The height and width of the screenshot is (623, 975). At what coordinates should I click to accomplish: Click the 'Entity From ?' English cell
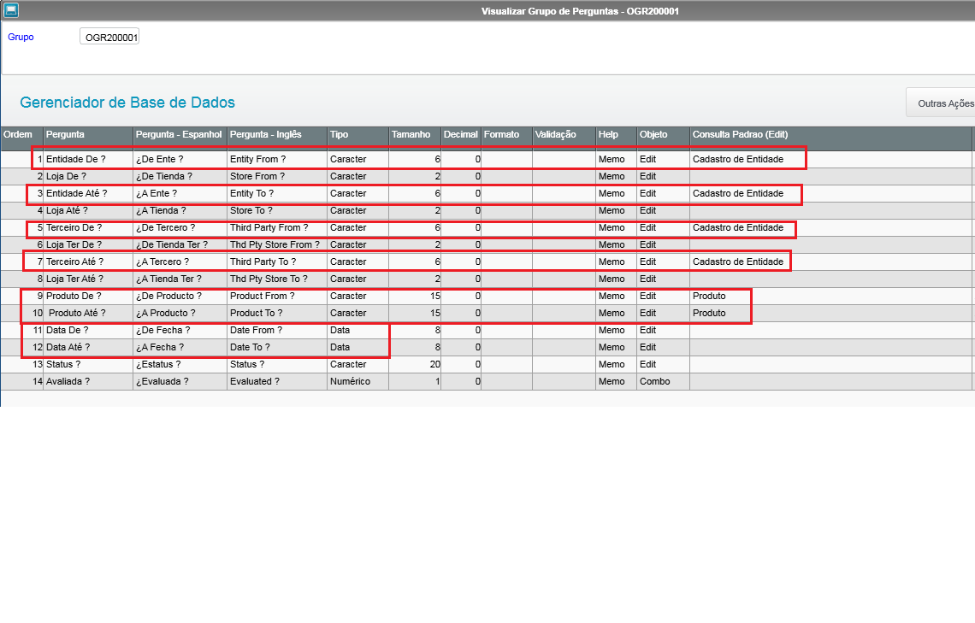click(x=277, y=160)
